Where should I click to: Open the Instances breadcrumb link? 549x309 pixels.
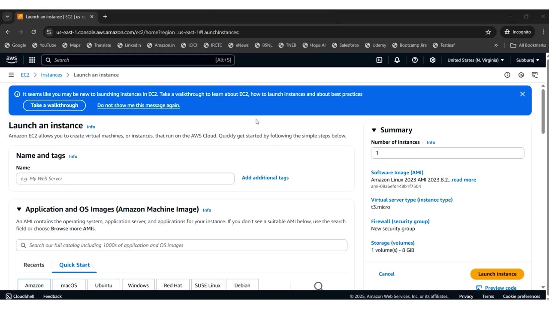[51, 75]
